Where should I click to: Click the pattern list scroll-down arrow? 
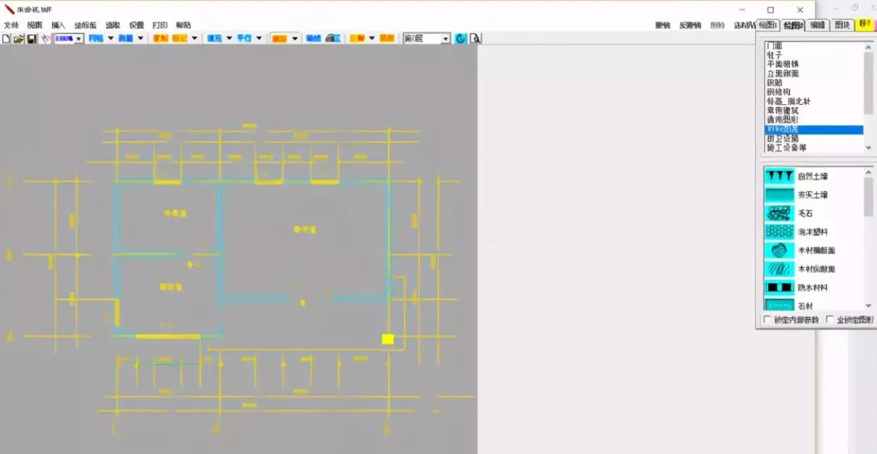point(868,306)
